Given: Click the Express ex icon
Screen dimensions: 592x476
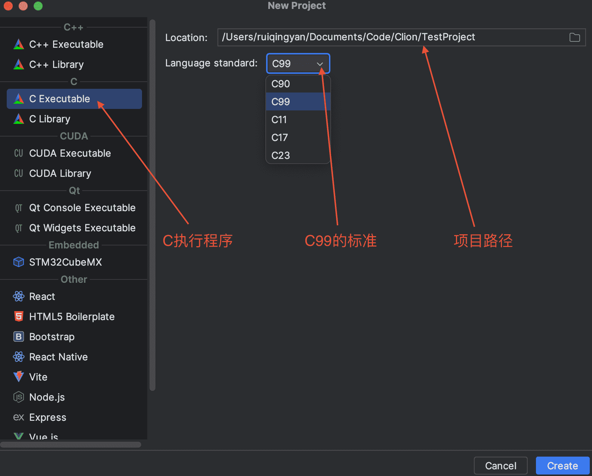Looking at the screenshot, I should (x=19, y=417).
